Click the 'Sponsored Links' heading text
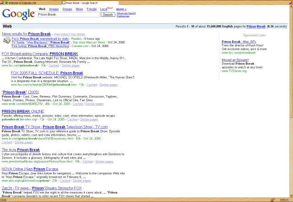 coord(255,35)
